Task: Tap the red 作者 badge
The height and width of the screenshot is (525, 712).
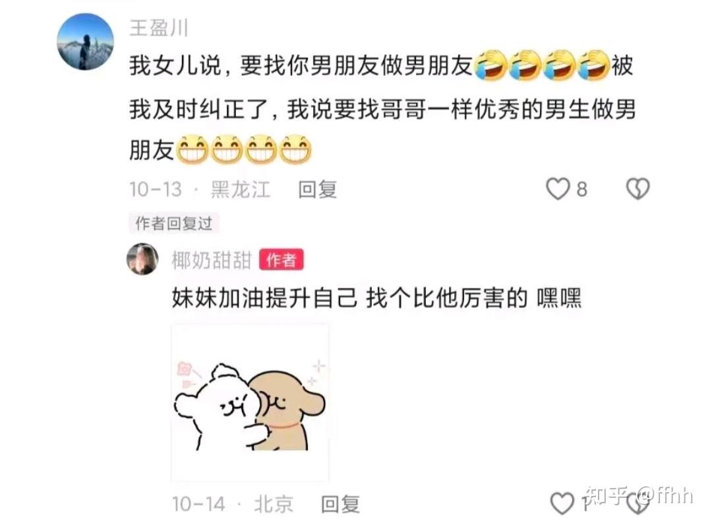Action: (x=282, y=260)
